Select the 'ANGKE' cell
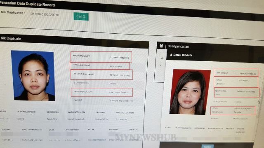 pos(21,119)
